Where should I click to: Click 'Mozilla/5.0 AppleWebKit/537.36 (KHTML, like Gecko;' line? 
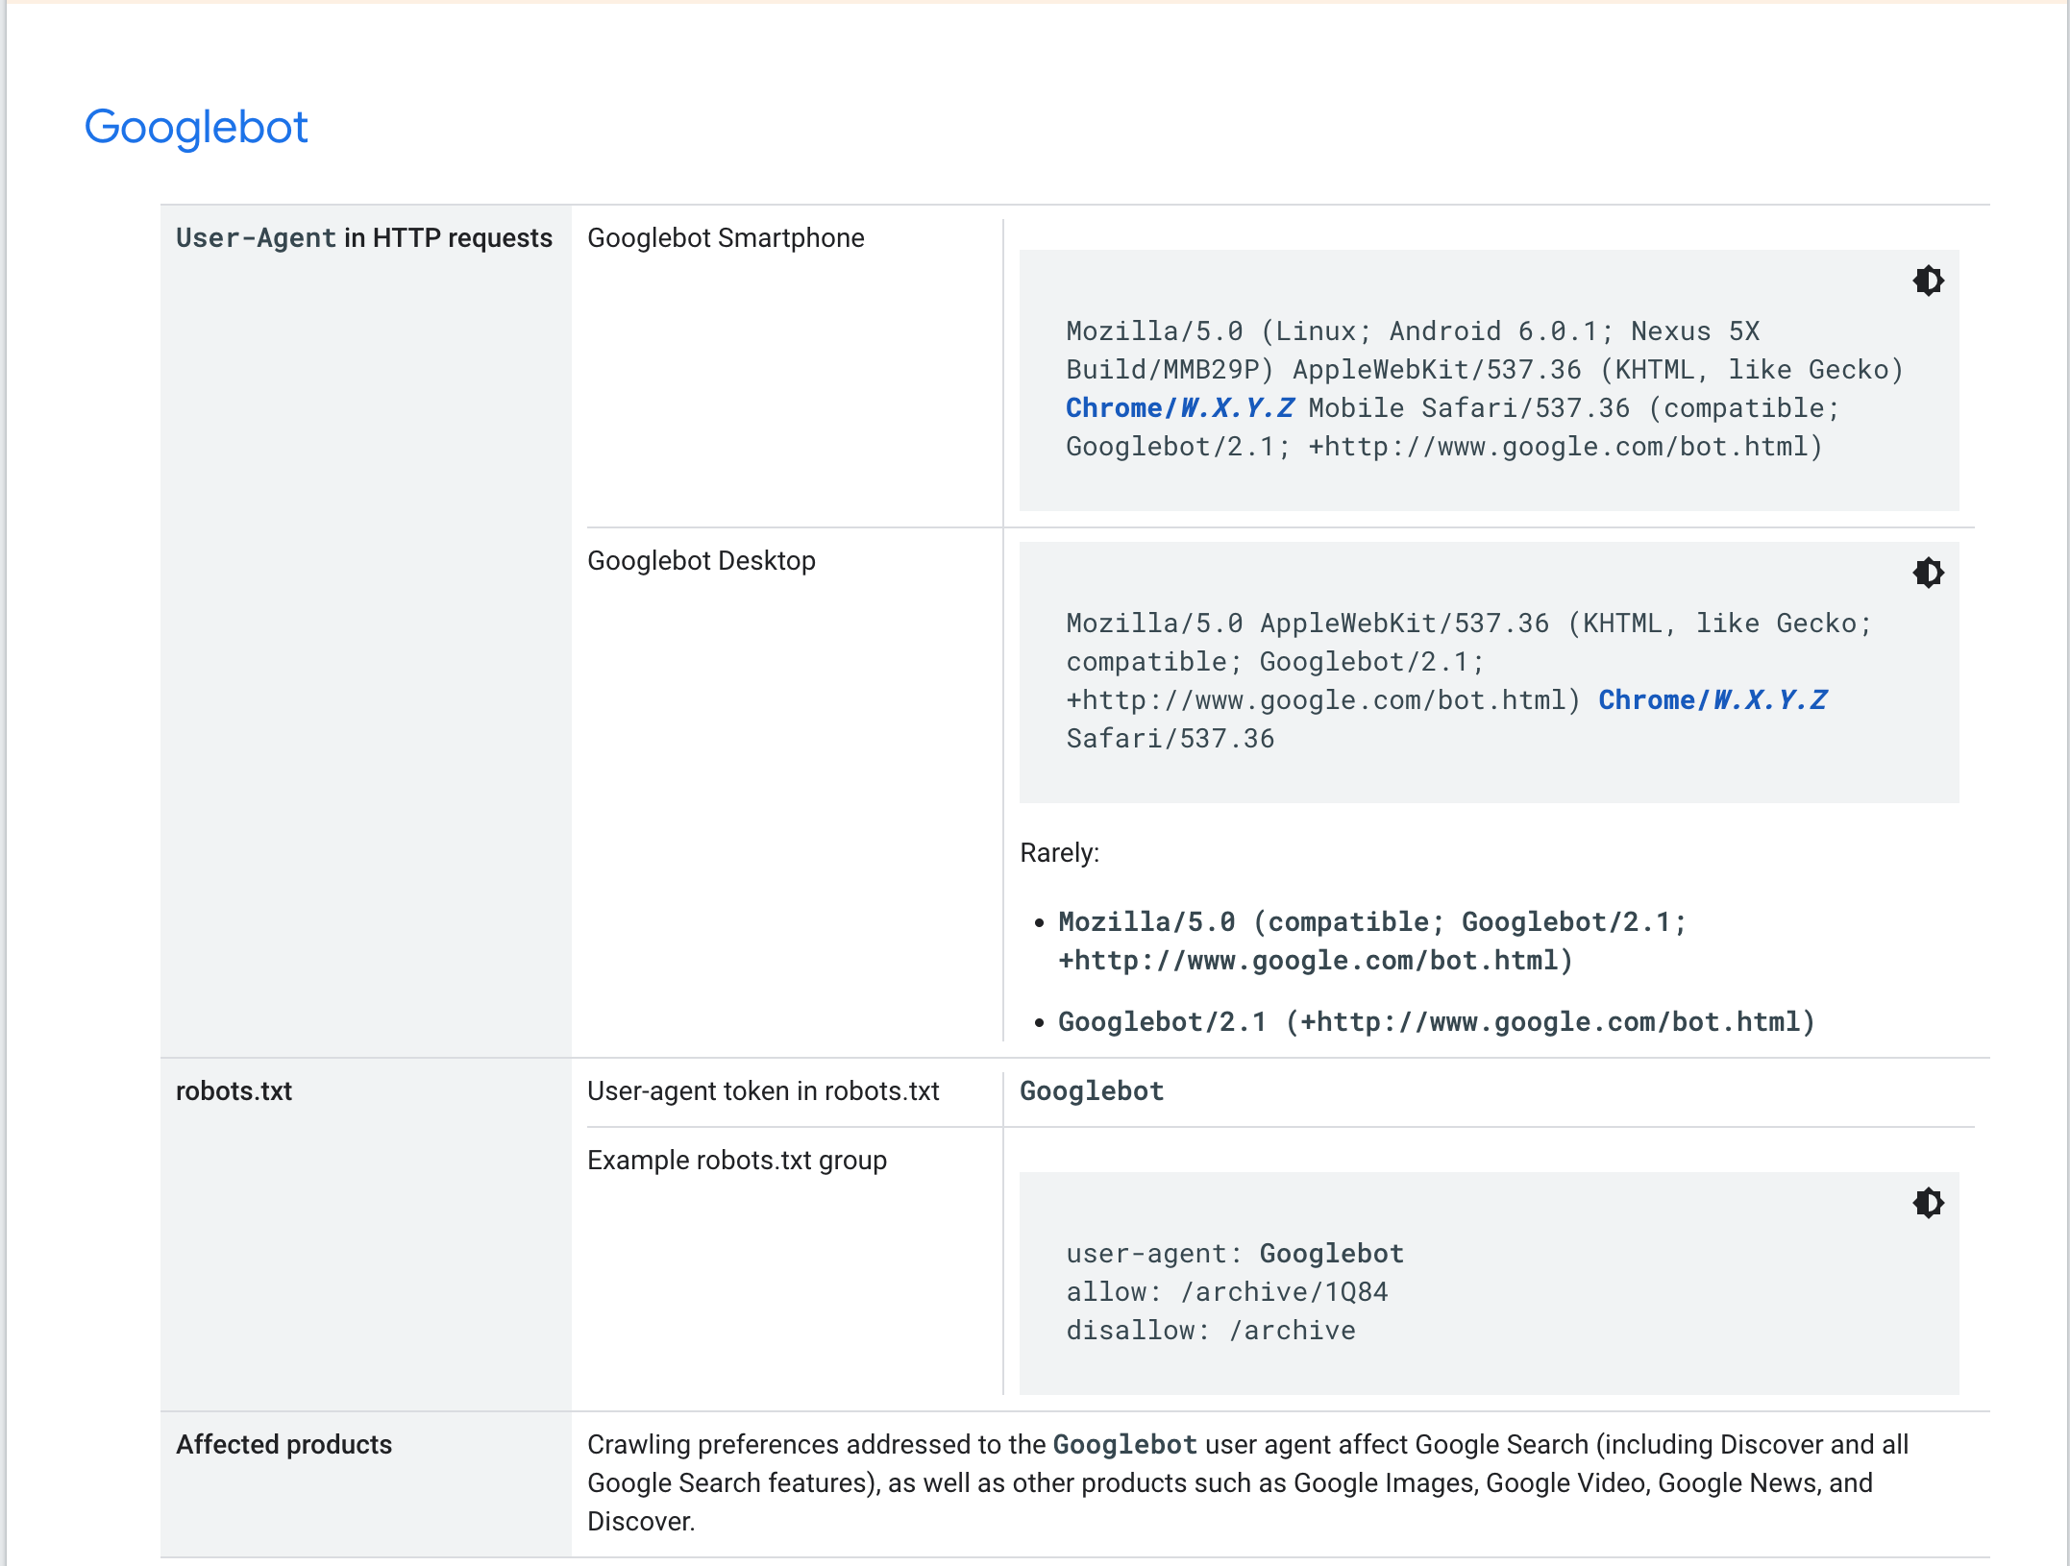pyautogui.click(x=1469, y=624)
